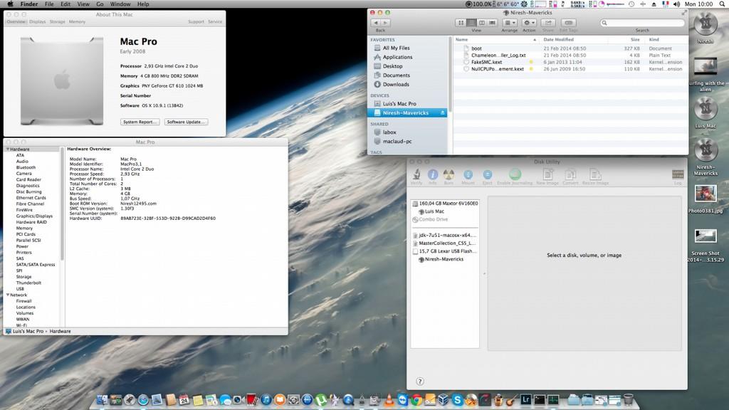
Task: Switch Finder to icon view
Action: pyautogui.click(x=461, y=23)
